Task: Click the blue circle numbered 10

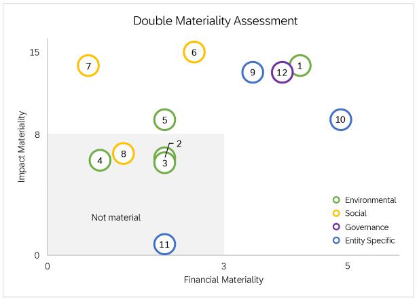Action: pyautogui.click(x=341, y=119)
